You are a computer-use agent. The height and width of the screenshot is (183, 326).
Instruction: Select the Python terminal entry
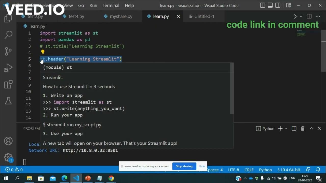265,128
